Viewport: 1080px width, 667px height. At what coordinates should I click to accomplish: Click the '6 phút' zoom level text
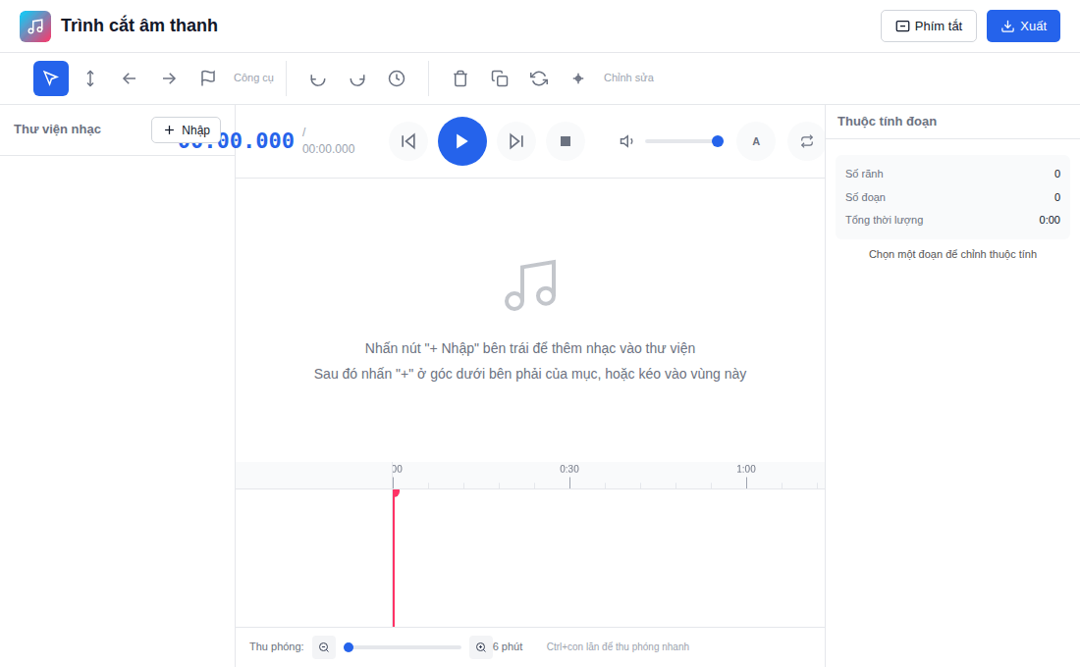pos(508,647)
